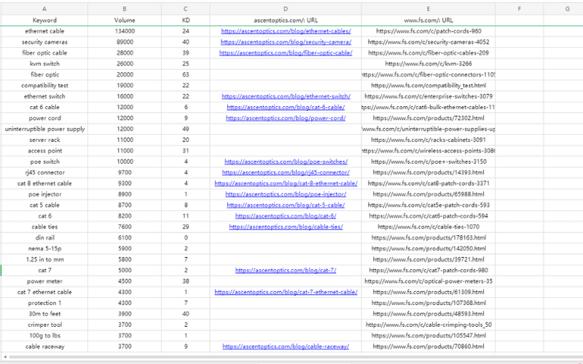Select the '1.25 in to mm' cell
This screenshot has height=364, width=583.
44,259
